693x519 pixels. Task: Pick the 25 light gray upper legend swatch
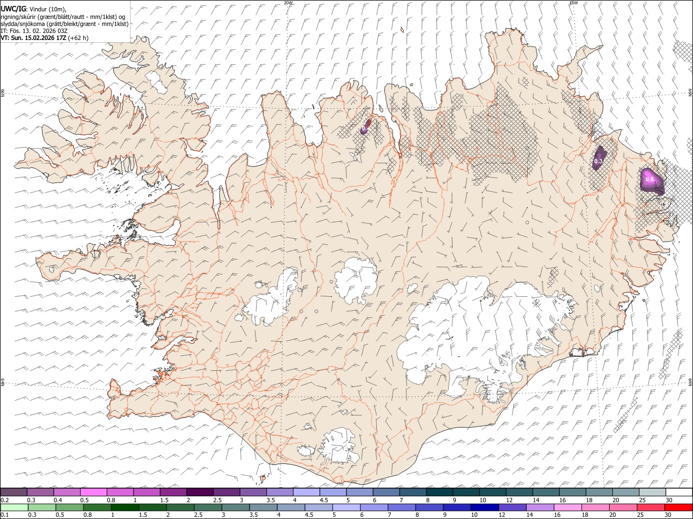tap(652, 493)
